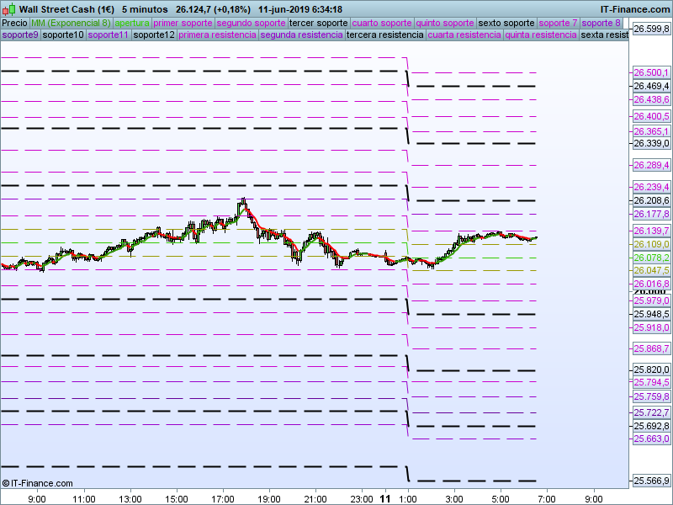Click the cuarto soporte indicator label
The height and width of the screenshot is (505, 673).
pyautogui.click(x=382, y=23)
